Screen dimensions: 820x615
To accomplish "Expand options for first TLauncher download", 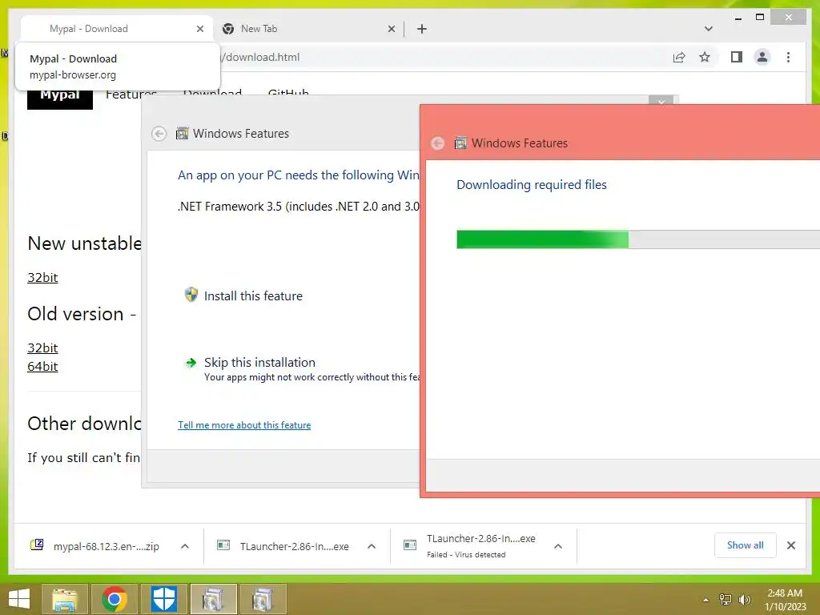I will (372, 546).
